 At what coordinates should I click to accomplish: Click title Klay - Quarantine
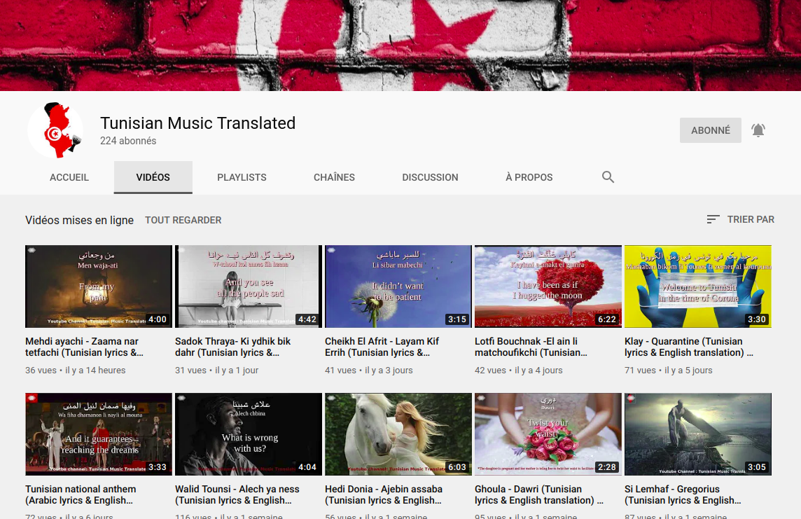point(688,347)
